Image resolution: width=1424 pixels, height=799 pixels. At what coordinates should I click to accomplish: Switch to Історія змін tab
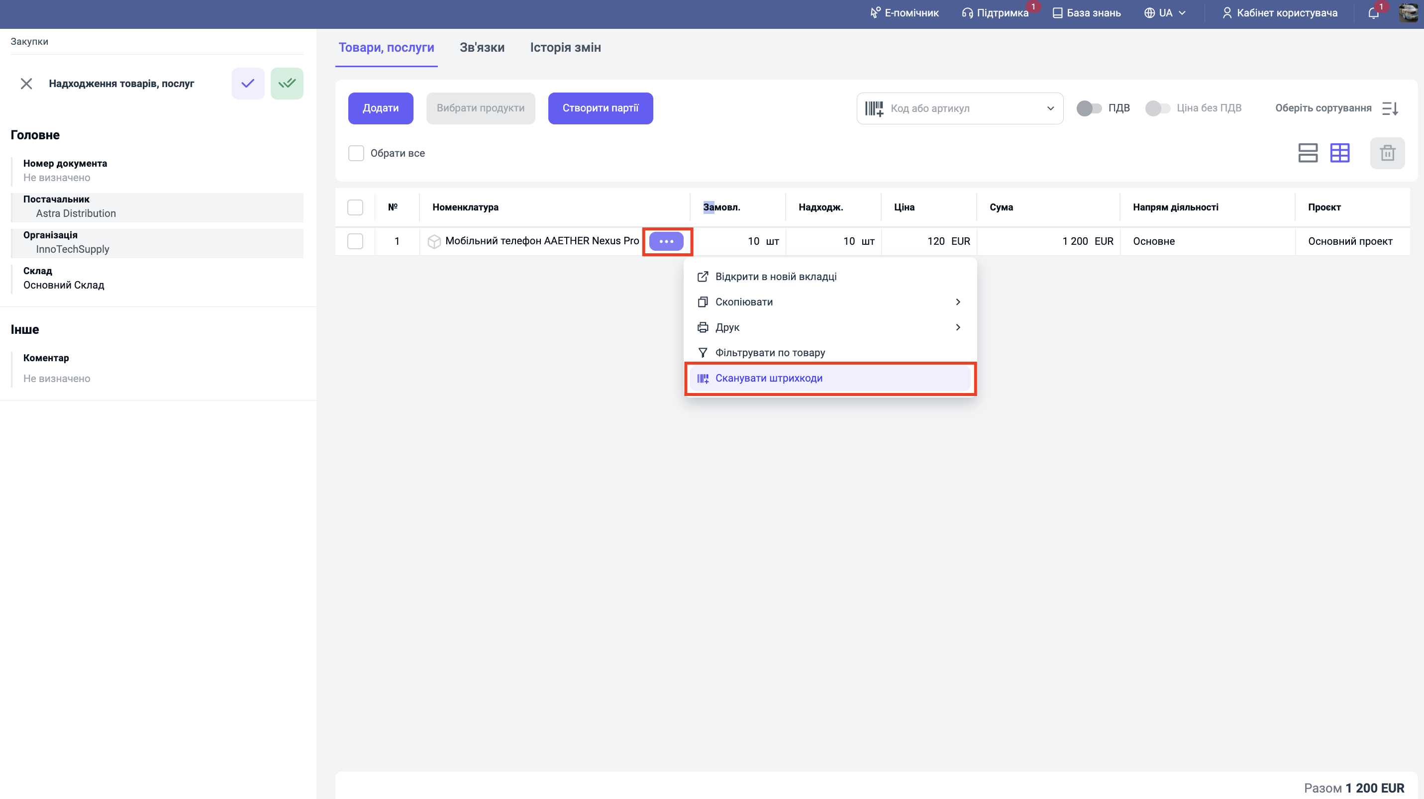coord(565,48)
